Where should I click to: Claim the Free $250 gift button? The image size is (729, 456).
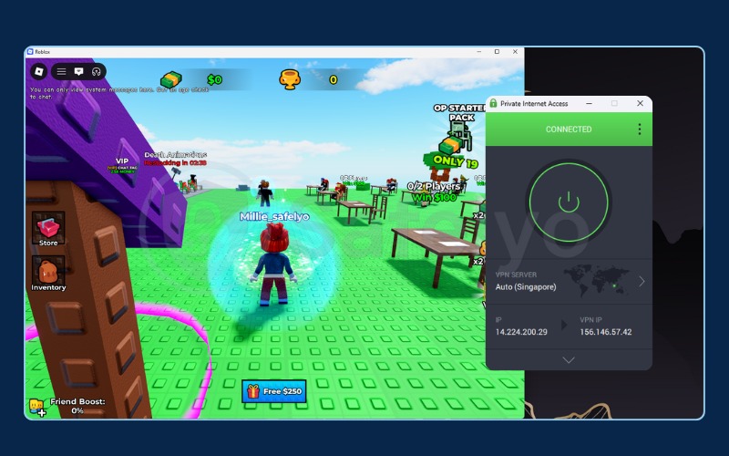(x=274, y=391)
